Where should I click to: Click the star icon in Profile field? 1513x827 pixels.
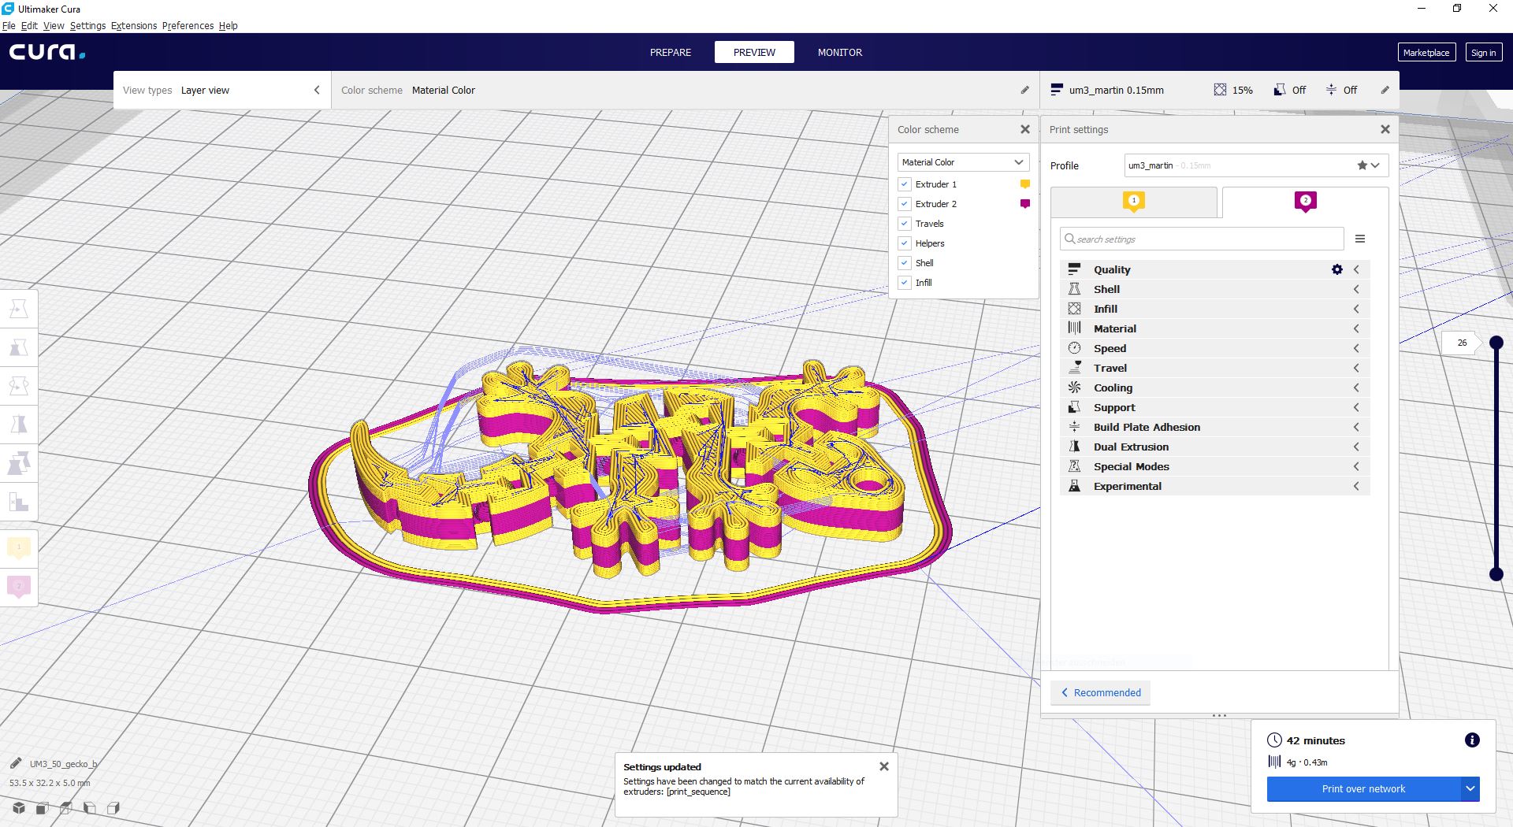click(x=1362, y=165)
